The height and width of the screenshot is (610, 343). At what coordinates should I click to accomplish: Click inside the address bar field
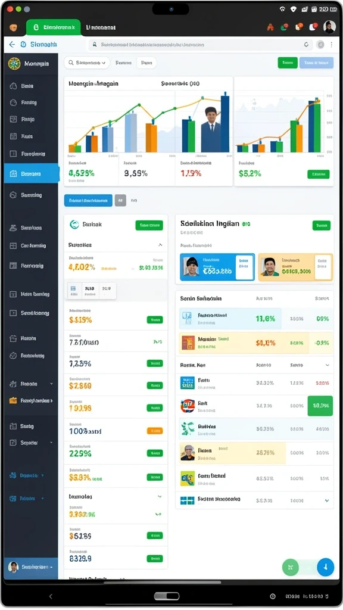coord(200,45)
